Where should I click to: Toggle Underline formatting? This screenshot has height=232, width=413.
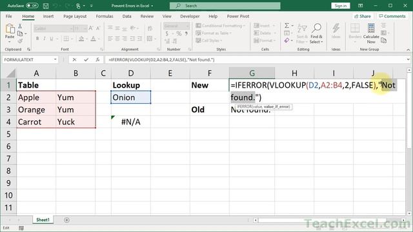52,39
